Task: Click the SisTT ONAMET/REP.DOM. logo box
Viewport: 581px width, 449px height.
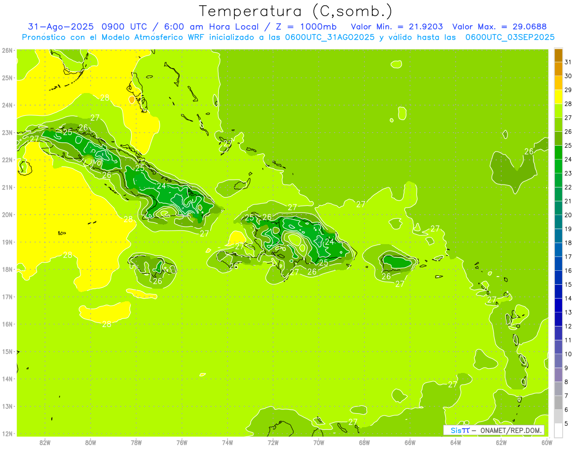Action: tap(494, 430)
